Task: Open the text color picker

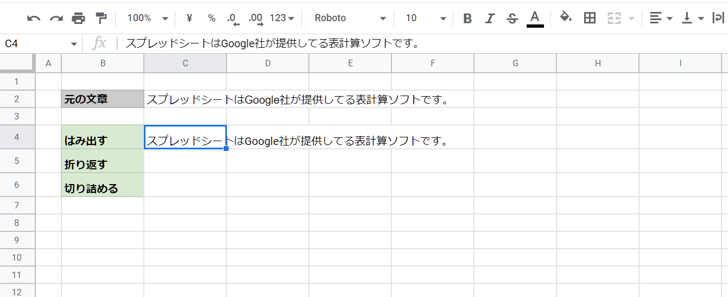Action: tap(535, 18)
